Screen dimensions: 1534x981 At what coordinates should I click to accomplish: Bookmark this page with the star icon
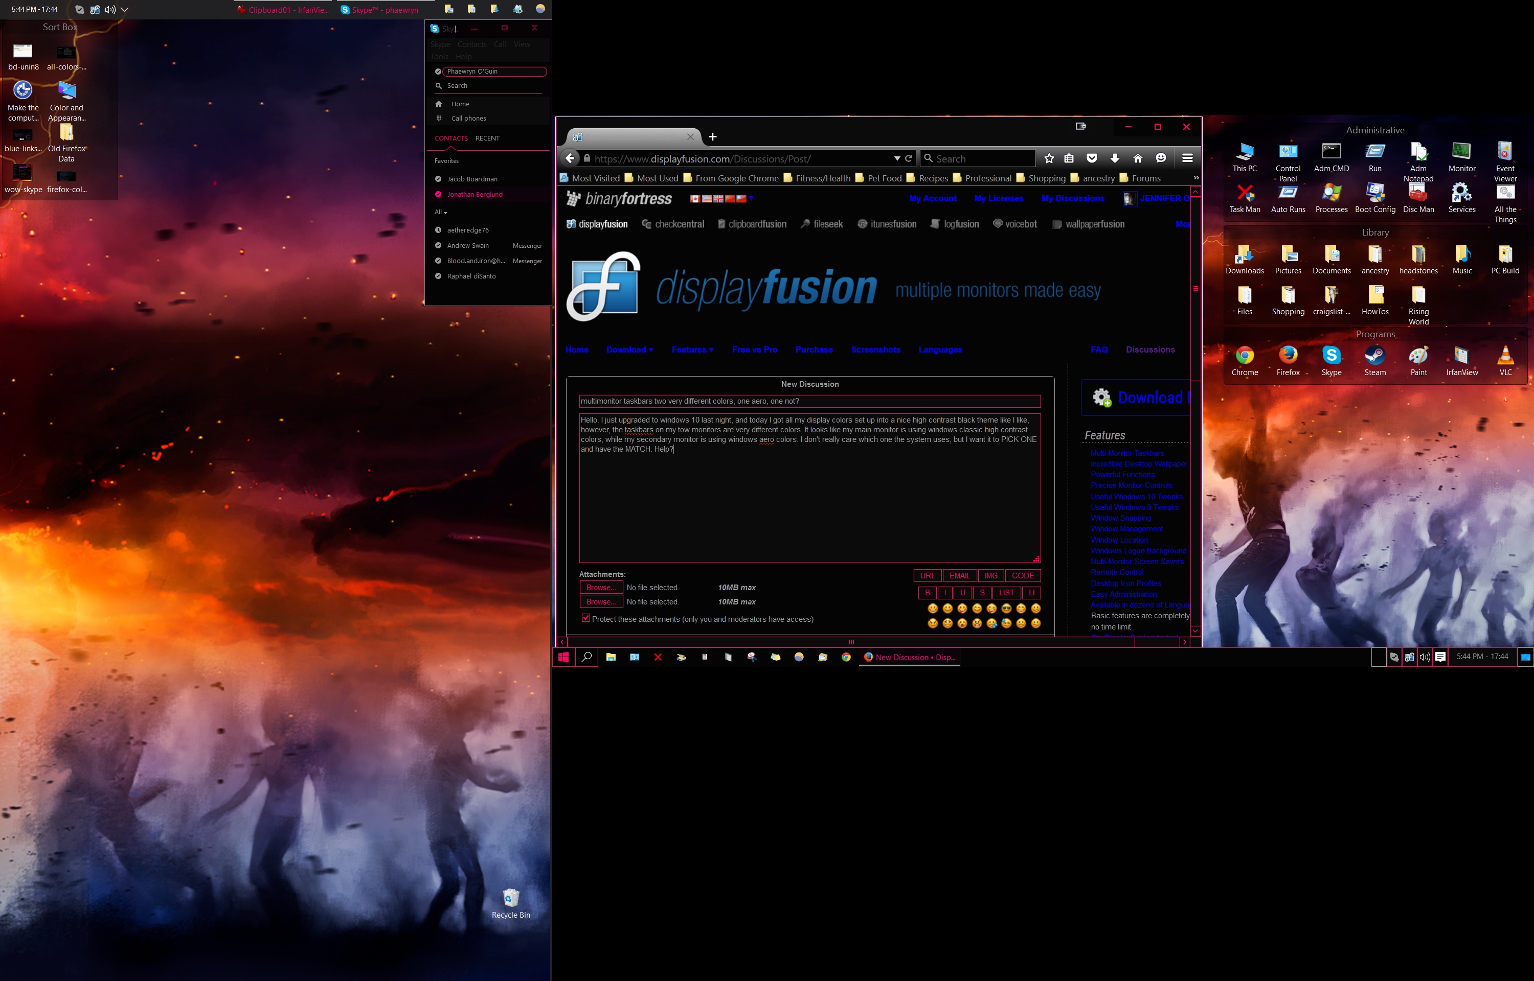pyautogui.click(x=1049, y=158)
